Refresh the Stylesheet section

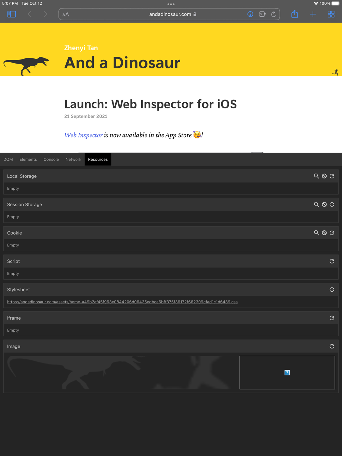pyautogui.click(x=332, y=290)
